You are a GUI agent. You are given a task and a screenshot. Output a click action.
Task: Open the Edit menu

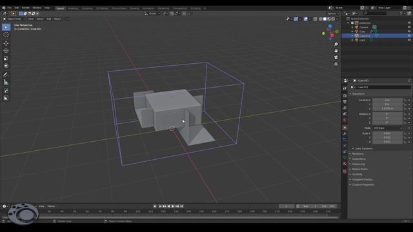point(17,8)
